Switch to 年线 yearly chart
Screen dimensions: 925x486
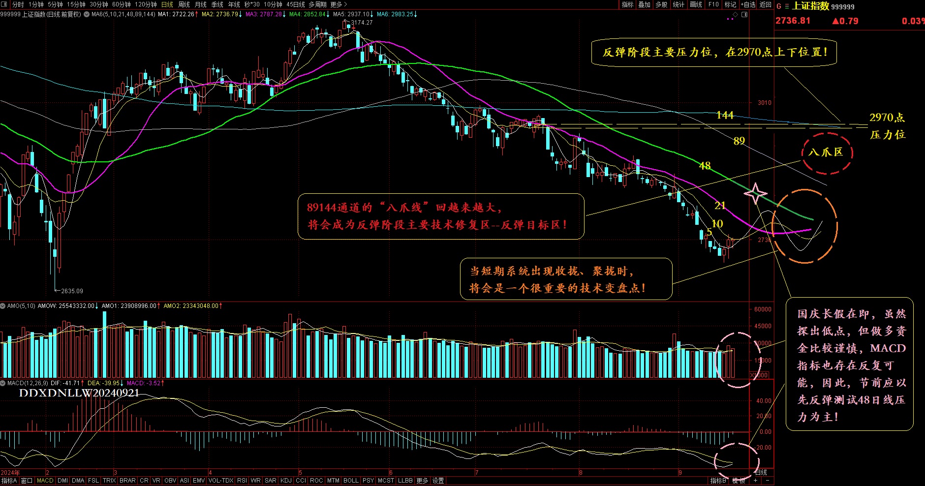(x=234, y=4)
